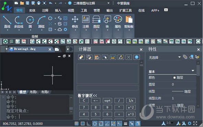Toggle lineweight display in status bar
This screenshot has width=203, height=127.
click(x=125, y=124)
